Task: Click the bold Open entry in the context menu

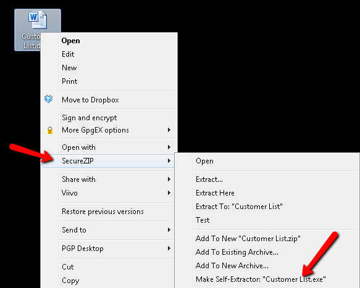Action: tap(71, 41)
